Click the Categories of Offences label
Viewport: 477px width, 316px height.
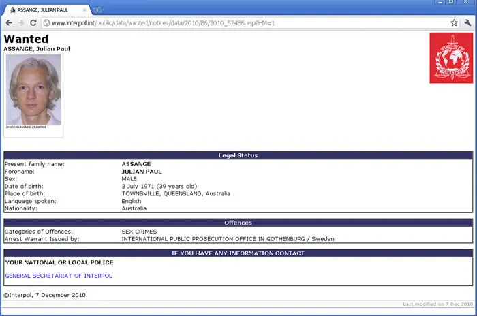39,232
